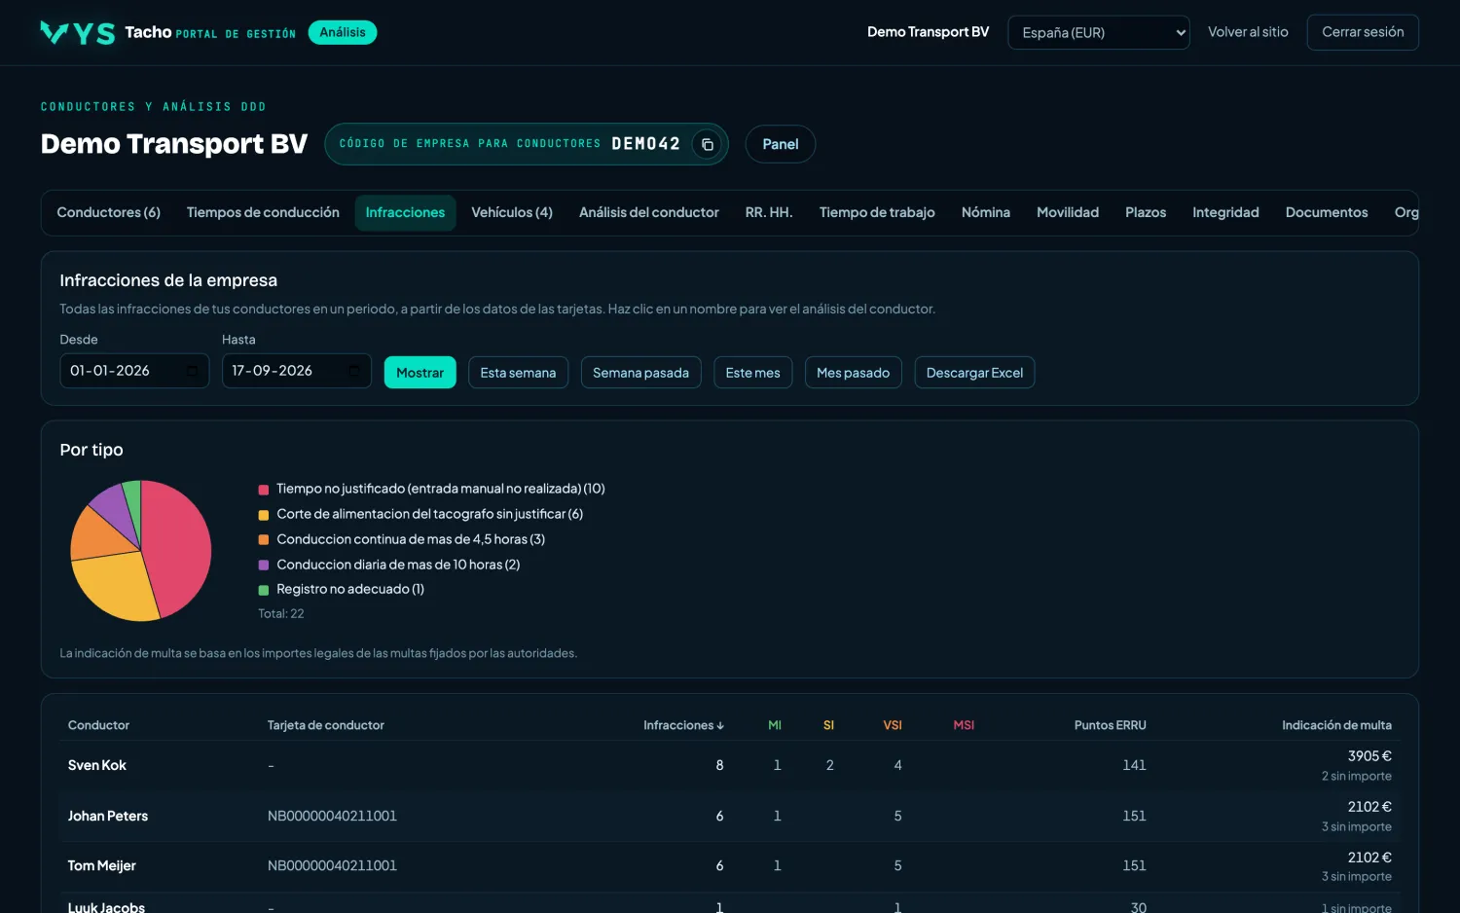The image size is (1460, 913).
Task: Open driver Sven Kok analysis
Action: click(97, 765)
